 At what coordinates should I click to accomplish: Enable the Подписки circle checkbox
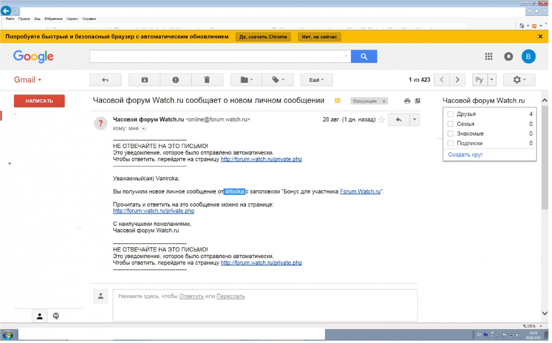451,143
